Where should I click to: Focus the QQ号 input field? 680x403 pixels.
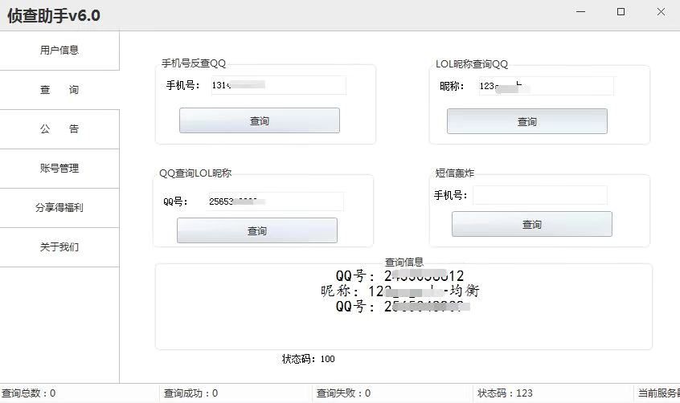tap(276, 201)
